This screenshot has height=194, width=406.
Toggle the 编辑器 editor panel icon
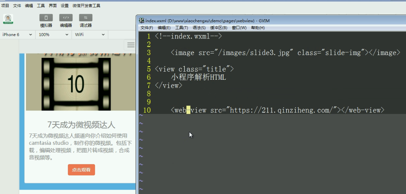pos(66,18)
